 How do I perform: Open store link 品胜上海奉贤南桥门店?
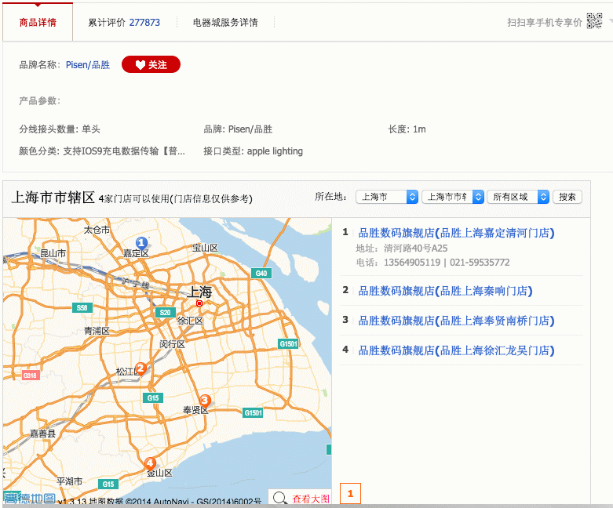click(456, 321)
